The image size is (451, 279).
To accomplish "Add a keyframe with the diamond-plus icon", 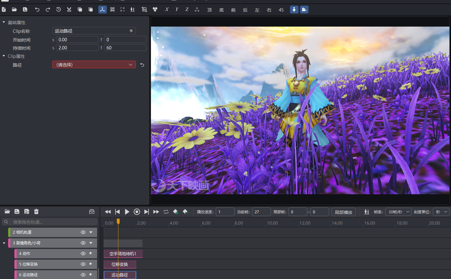I will point(176,212).
